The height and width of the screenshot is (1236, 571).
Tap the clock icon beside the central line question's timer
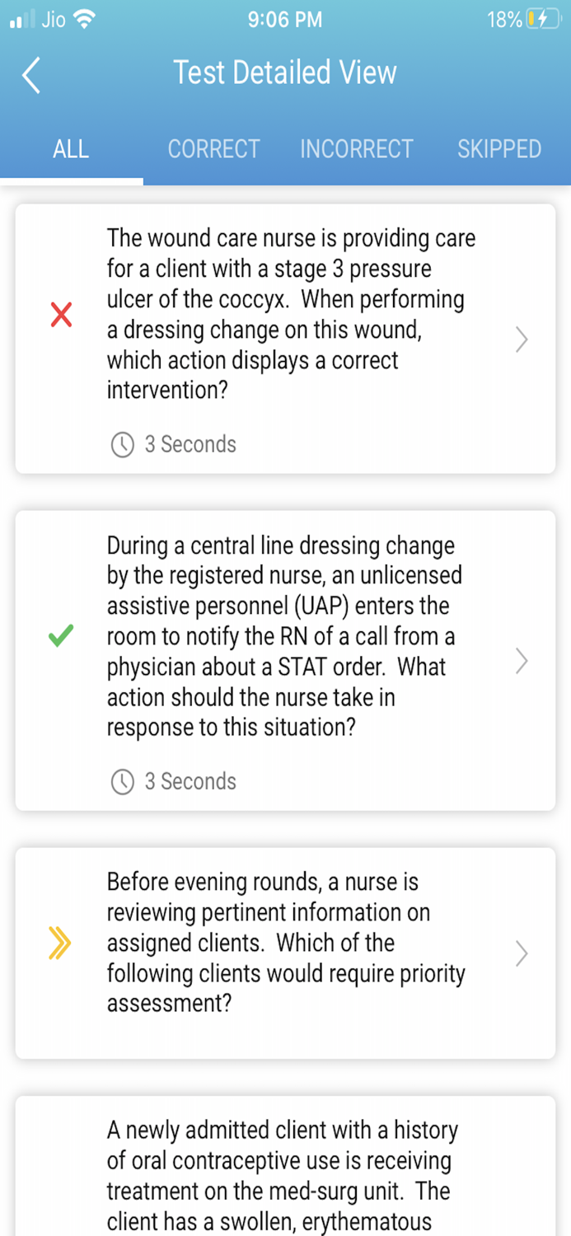121,781
